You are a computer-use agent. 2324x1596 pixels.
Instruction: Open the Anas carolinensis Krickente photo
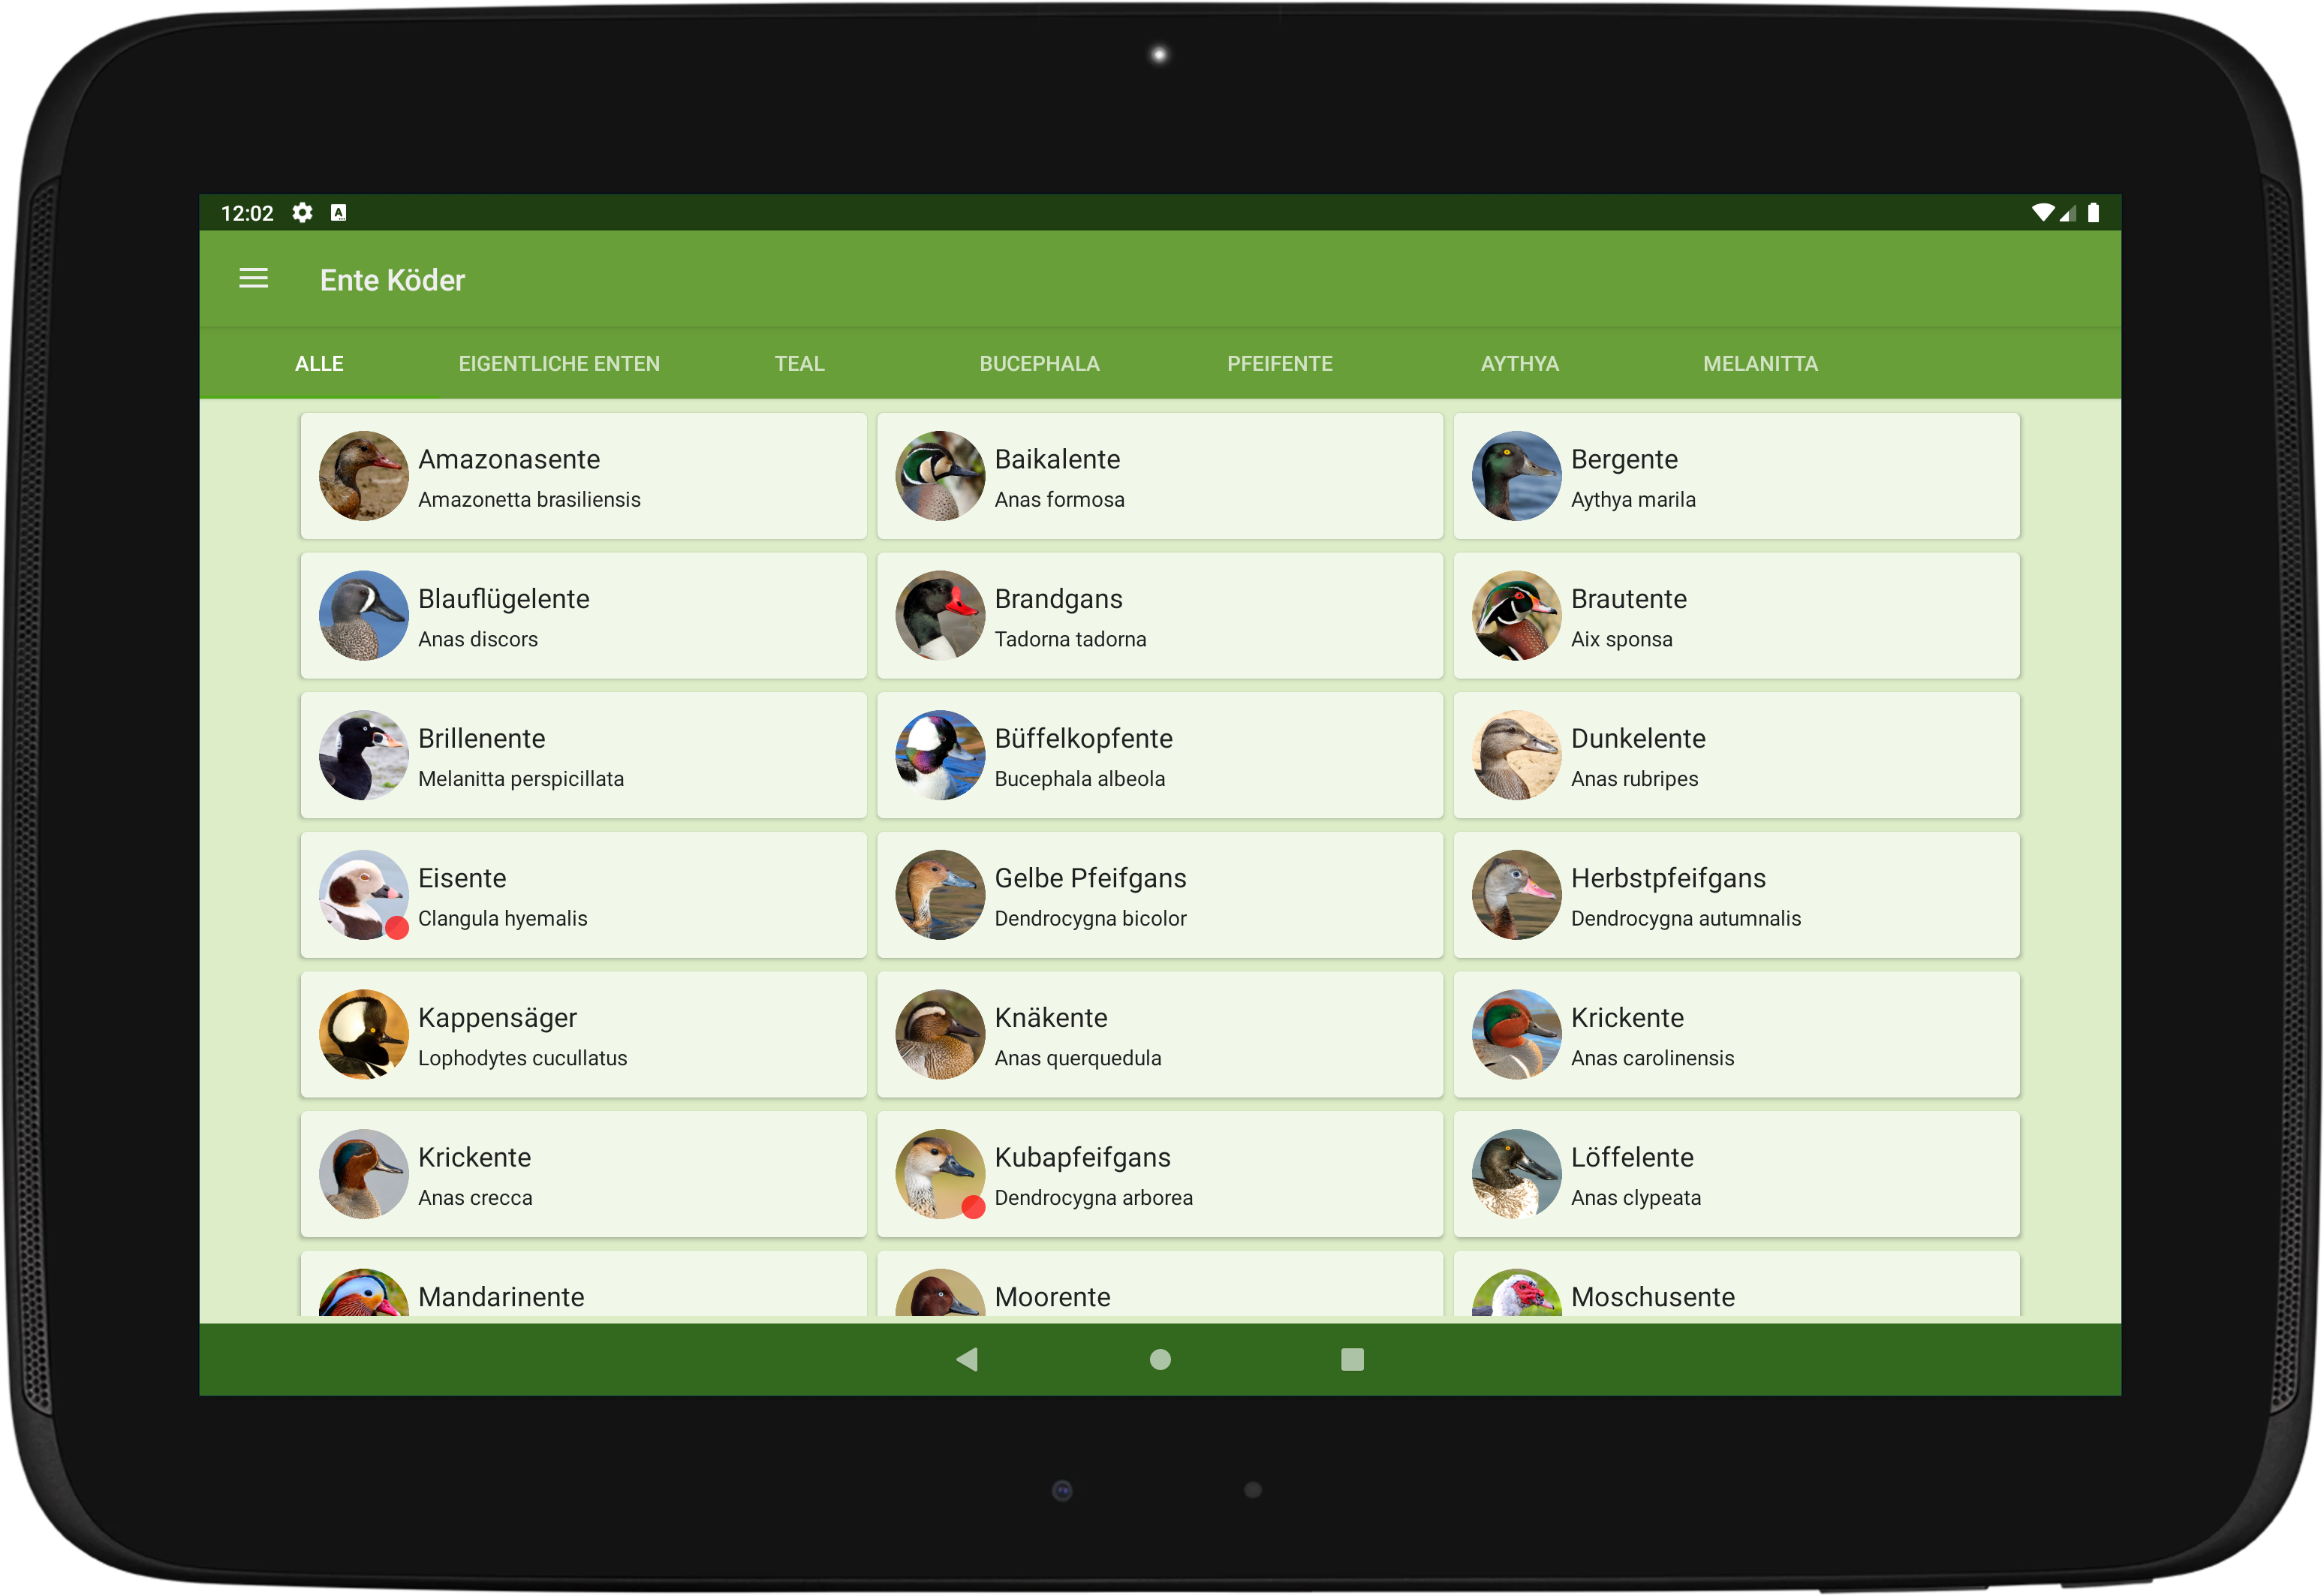1517,1035
